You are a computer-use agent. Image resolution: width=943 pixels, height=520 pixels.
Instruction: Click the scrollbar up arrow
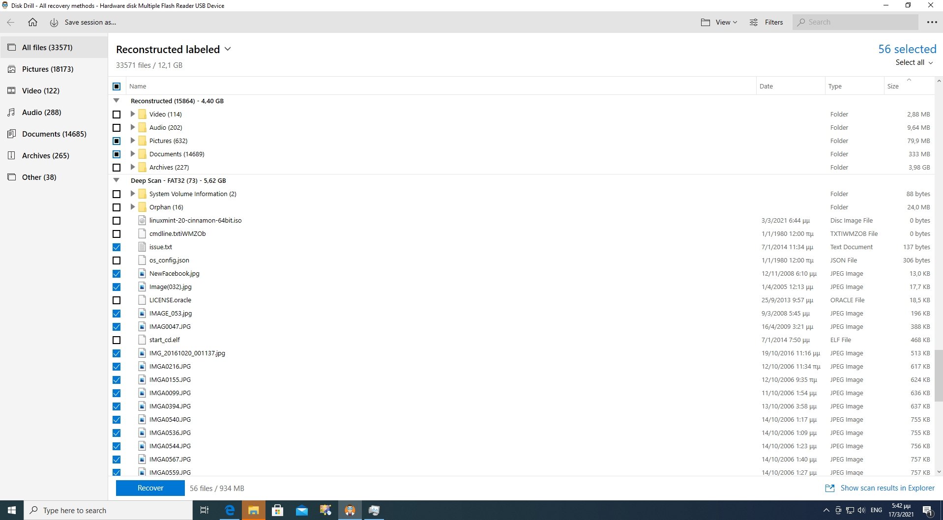(x=939, y=81)
